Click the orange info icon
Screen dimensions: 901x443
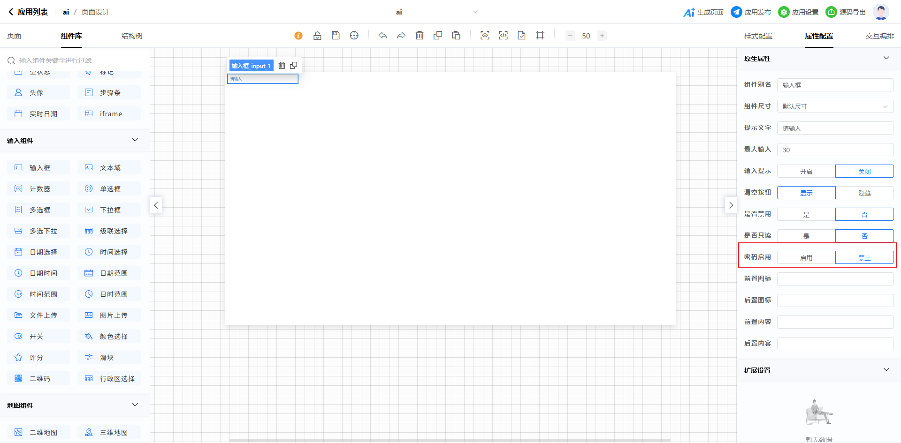298,36
